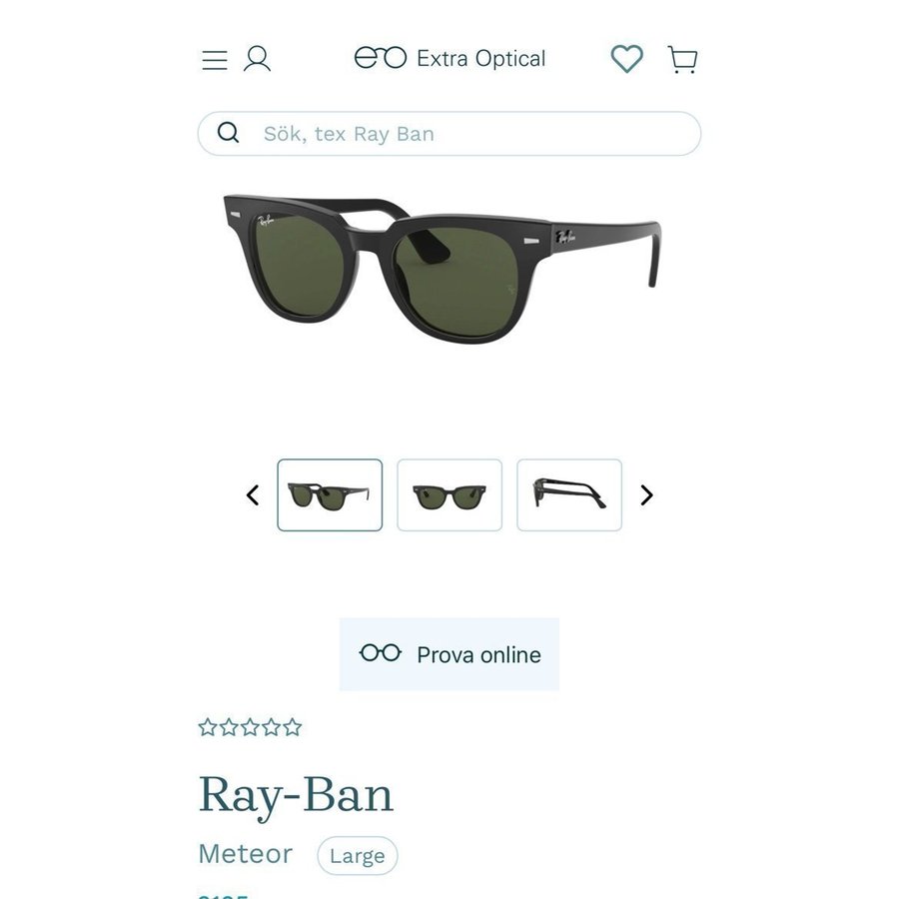Open the five-star rating row

tap(250, 727)
